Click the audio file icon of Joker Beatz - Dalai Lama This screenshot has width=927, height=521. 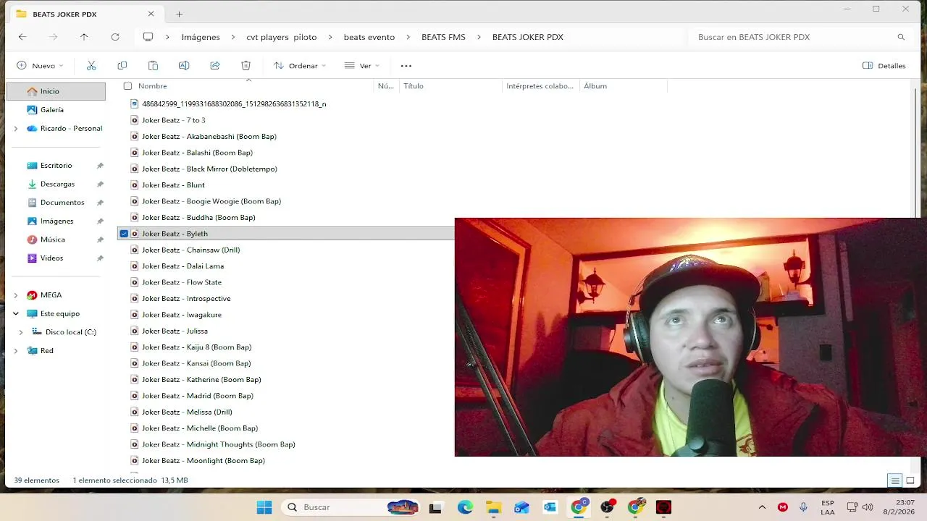[x=134, y=266]
